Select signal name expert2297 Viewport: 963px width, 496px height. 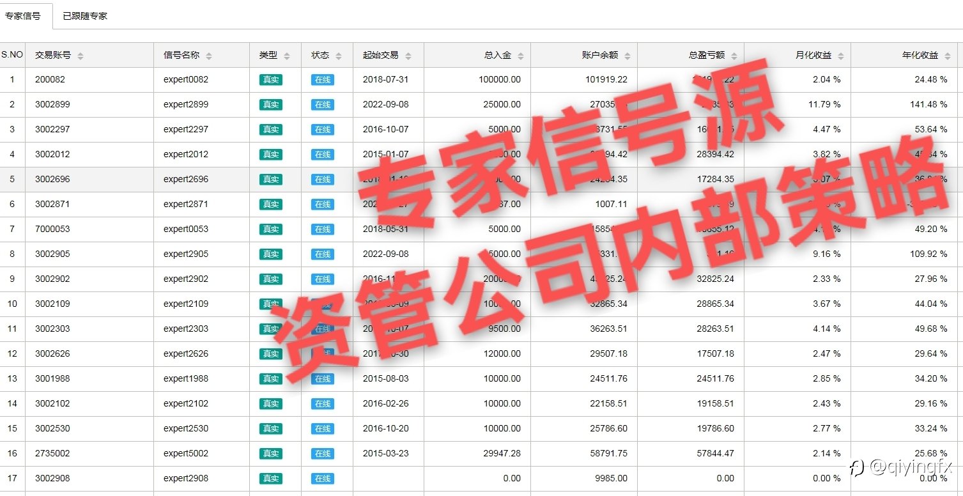tap(186, 130)
